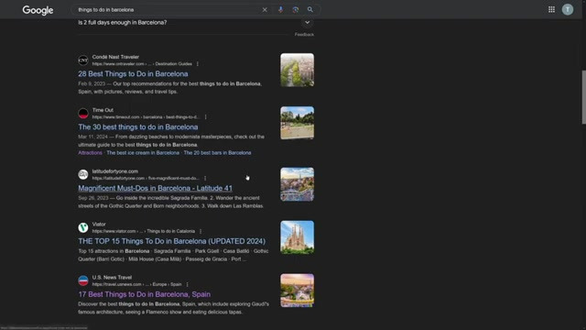Open 'The 30 best things to do in Barcelona'
Viewport: 586px width, 330px height.
pos(138,126)
